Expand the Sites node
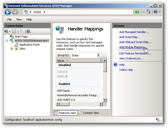This screenshot has width=168, height=128. point(12,49)
